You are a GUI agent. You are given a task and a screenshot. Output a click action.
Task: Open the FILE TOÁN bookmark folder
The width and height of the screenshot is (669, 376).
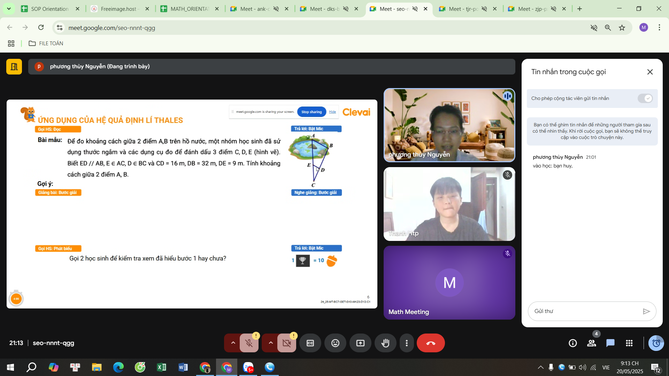pos(46,44)
